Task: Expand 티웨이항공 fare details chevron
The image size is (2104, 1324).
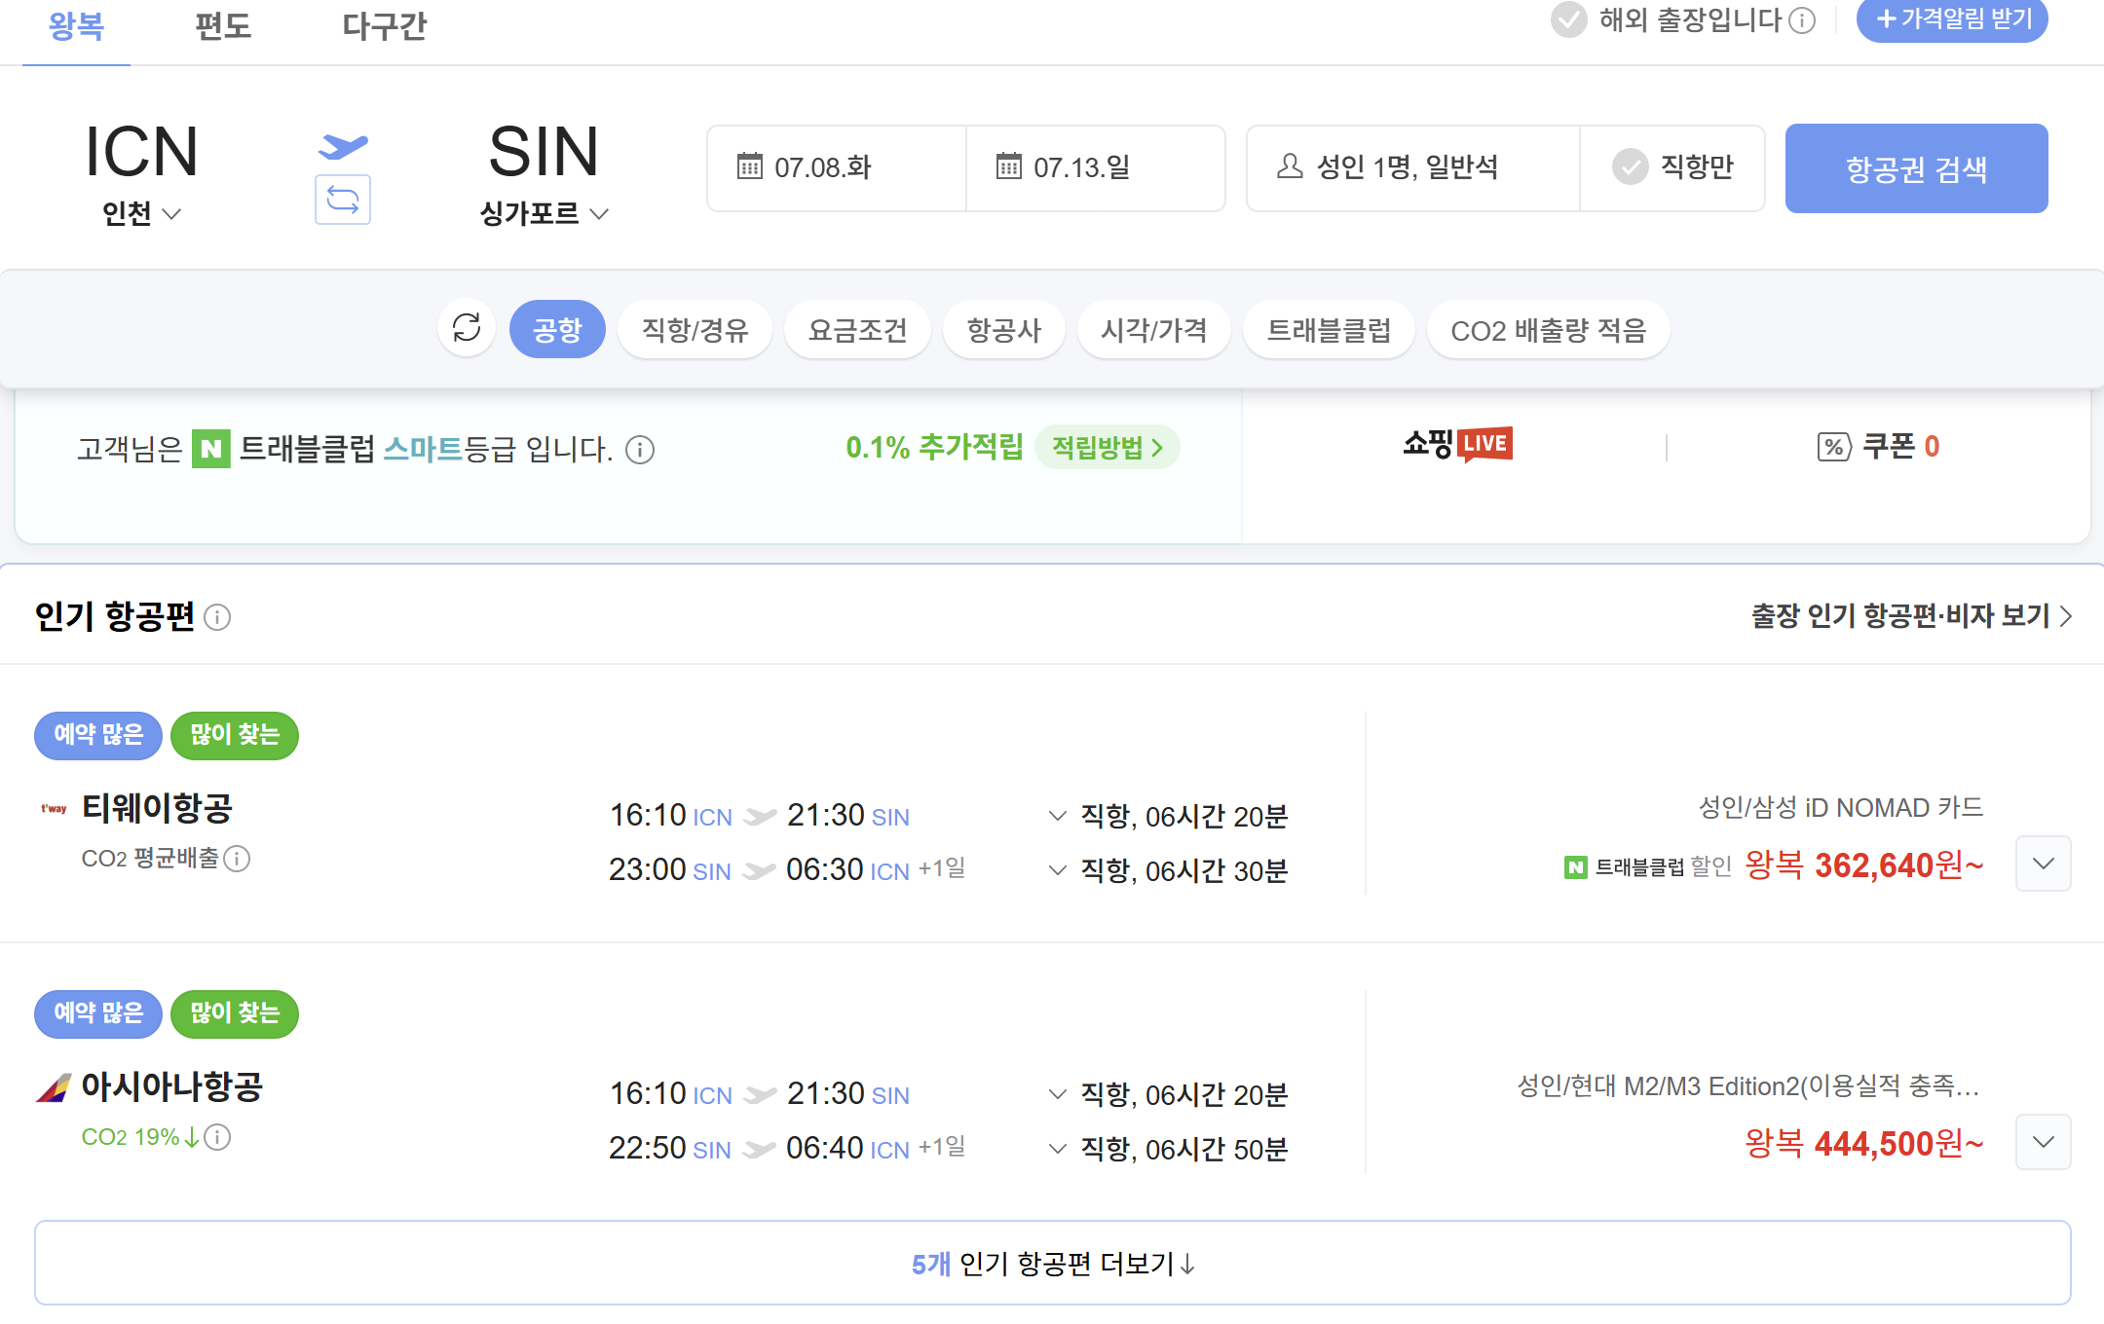Action: [x=2043, y=864]
